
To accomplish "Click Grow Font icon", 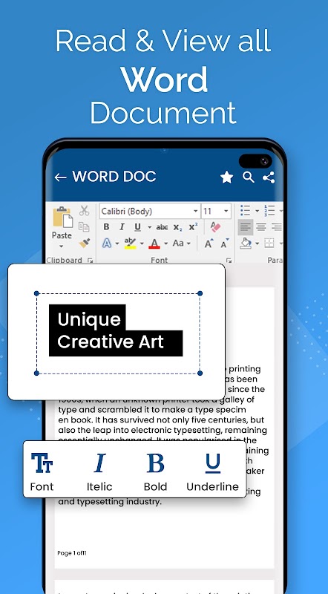I will (x=209, y=244).
